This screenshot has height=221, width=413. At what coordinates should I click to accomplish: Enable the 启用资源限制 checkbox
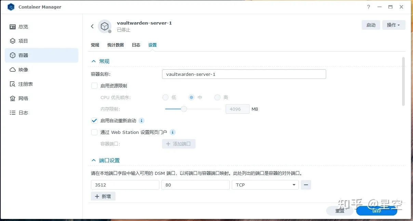point(94,86)
